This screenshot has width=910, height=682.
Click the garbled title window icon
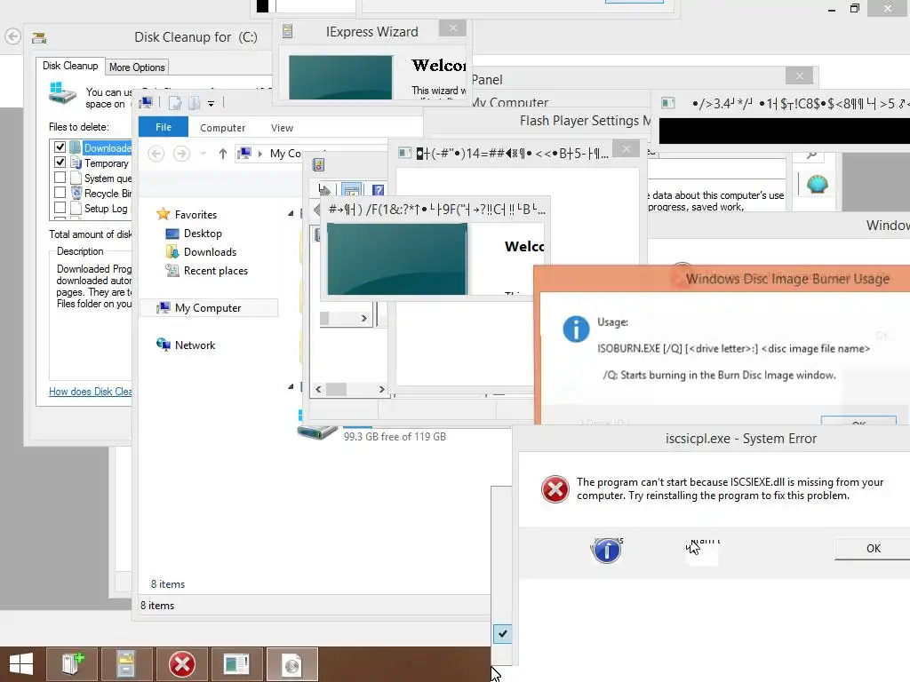404,153
